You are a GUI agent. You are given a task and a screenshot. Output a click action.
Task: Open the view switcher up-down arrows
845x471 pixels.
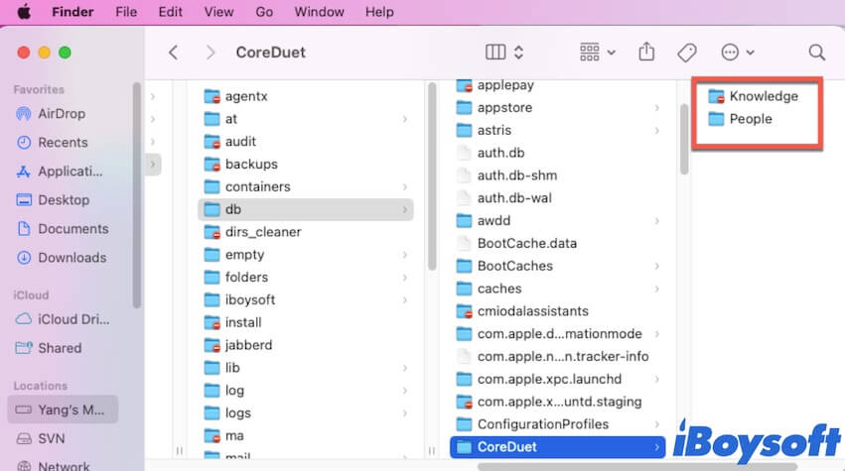pos(518,53)
